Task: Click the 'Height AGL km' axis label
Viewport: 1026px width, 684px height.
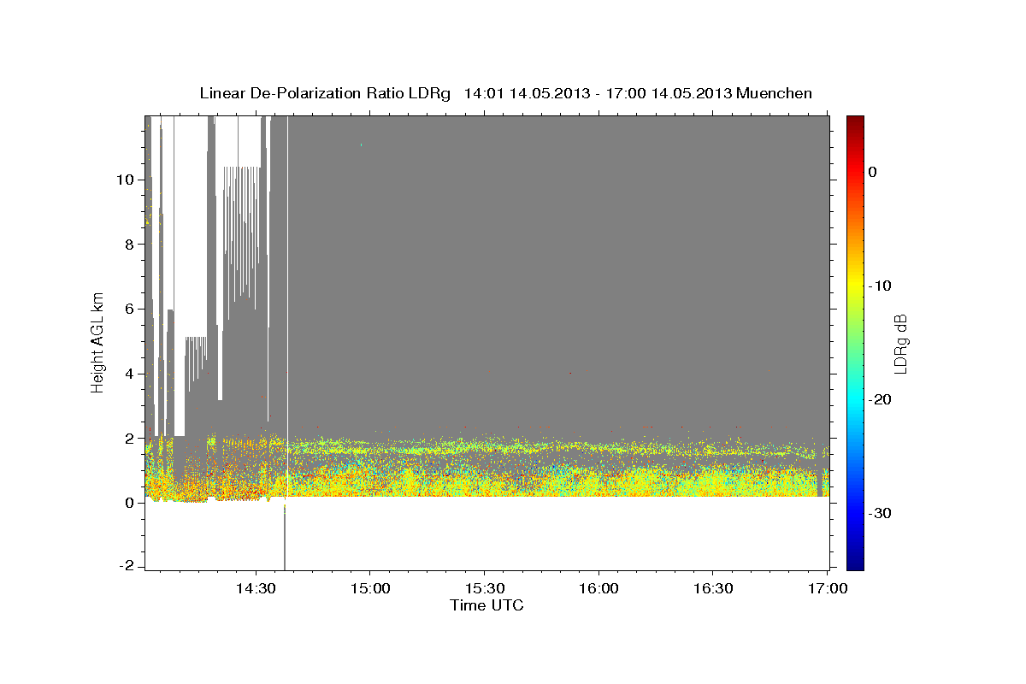Action: coord(98,342)
